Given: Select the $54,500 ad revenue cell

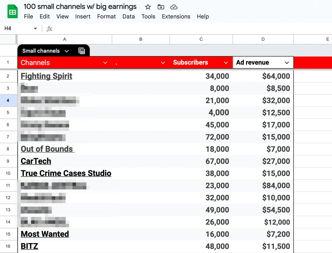Looking at the screenshot, I should click(263, 210).
